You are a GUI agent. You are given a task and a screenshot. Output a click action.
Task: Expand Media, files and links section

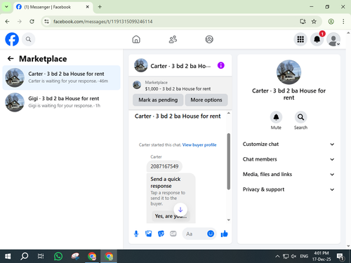point(289,175)
